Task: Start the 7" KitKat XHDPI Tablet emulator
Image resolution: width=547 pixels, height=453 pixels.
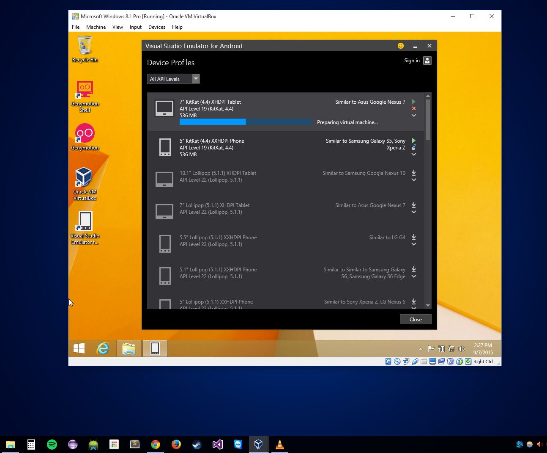Action: [414, 102]
